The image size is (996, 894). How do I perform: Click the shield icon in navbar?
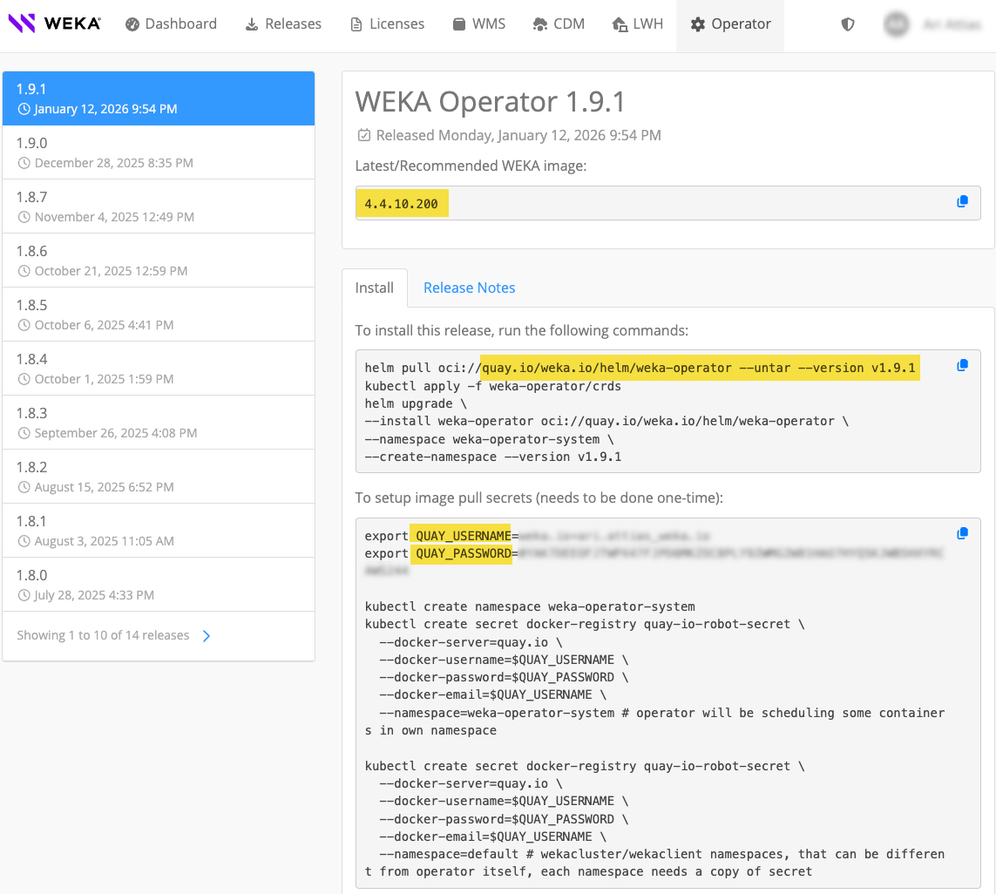(x=847, y=24)
